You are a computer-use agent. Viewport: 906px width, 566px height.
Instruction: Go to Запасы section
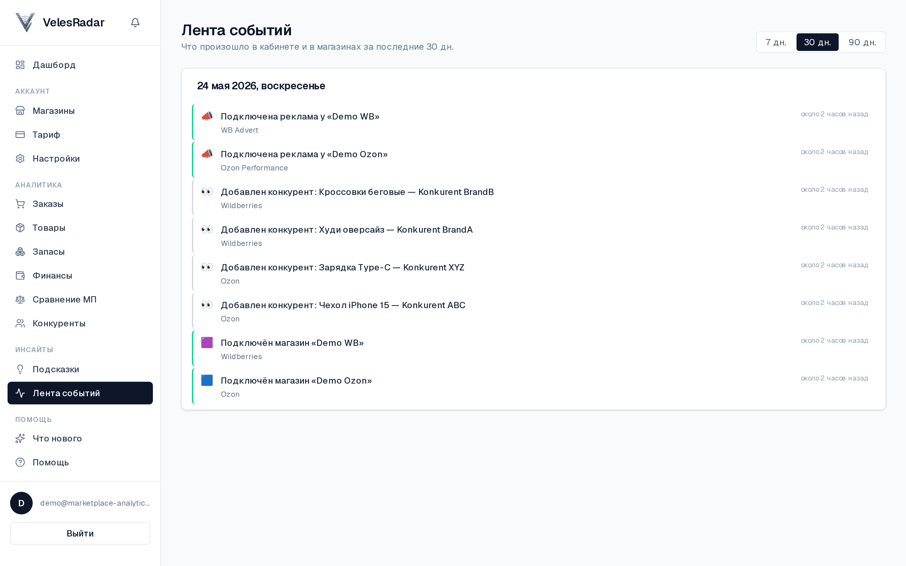pos(80,252)
